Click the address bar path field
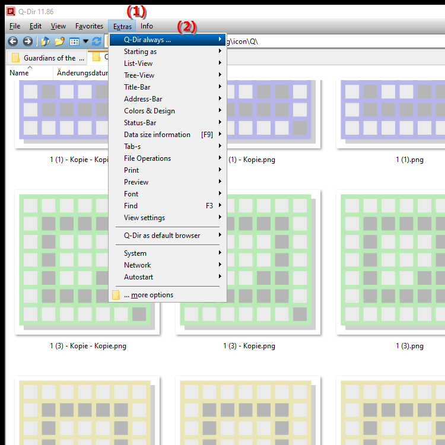 [x=335, y=42]
